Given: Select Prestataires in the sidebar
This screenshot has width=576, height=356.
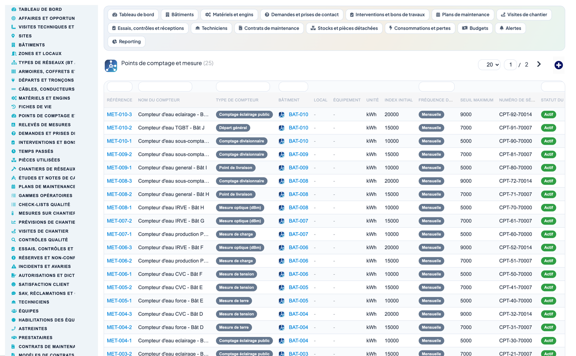Looking at the screenshot, I should coord(35,338).
